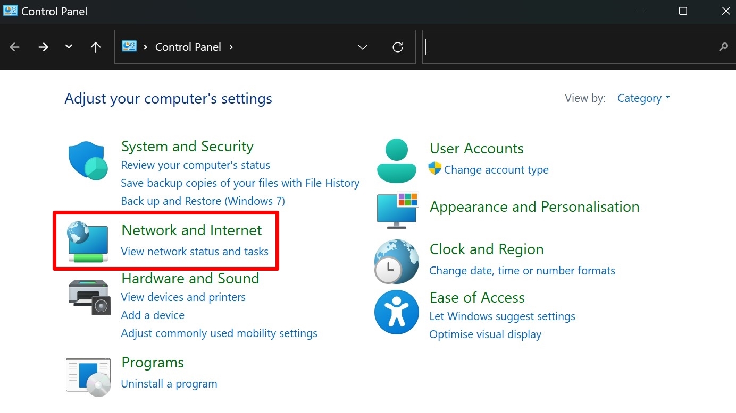Click Uninstall a program link
736x413 pixels.
[x=169, y=384]
